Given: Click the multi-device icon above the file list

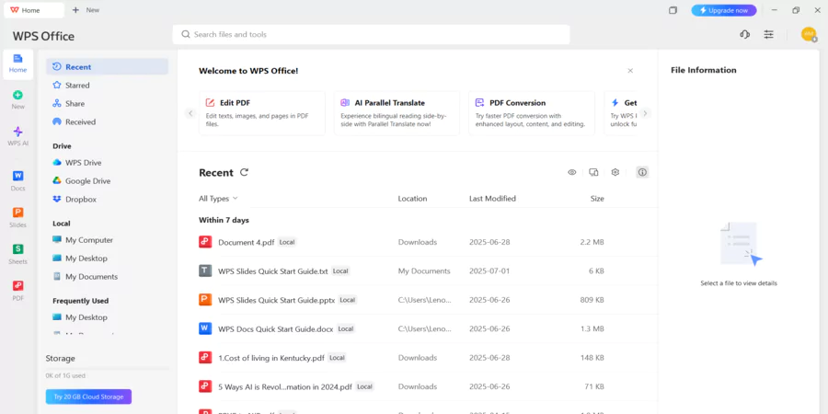Looking at the screenshot, I should click(x=593, y=172).
